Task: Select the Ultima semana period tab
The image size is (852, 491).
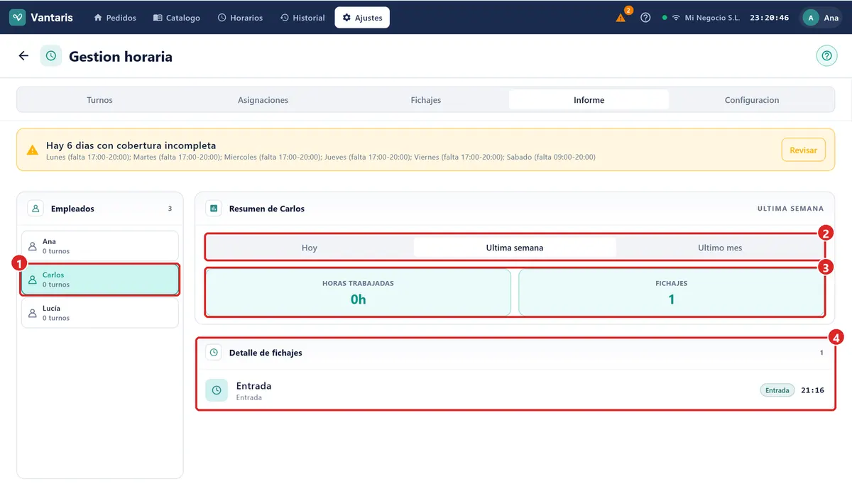Action: (515, 248)
